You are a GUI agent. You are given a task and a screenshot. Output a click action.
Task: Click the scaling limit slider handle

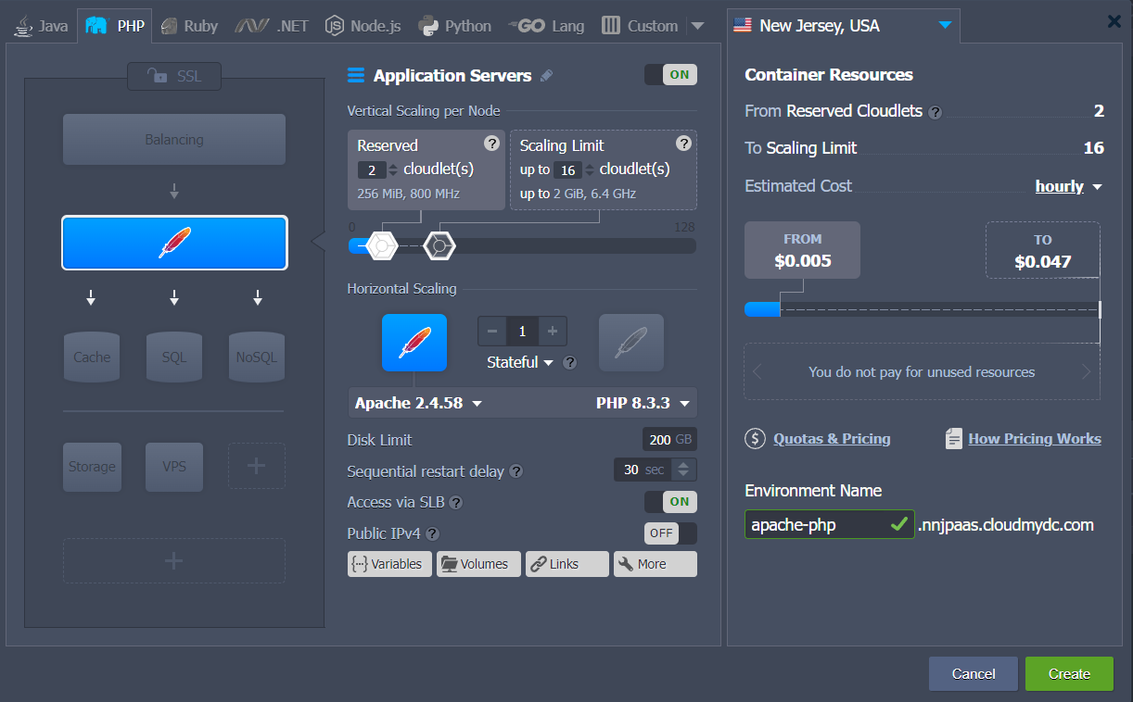(x=439, y=245)
